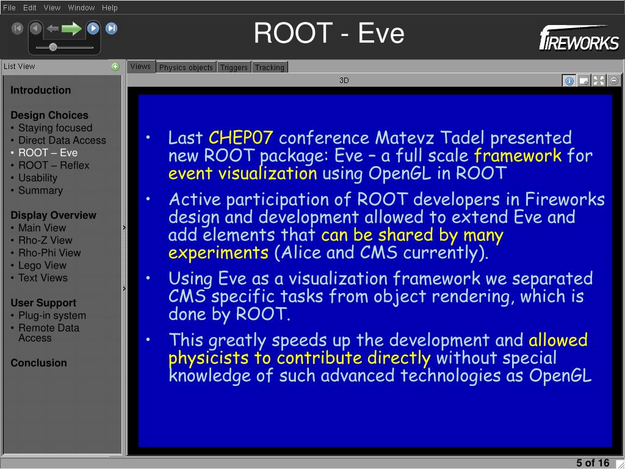Open the Window menu
This screenshot has height=469, width=625.
[81, 7]
